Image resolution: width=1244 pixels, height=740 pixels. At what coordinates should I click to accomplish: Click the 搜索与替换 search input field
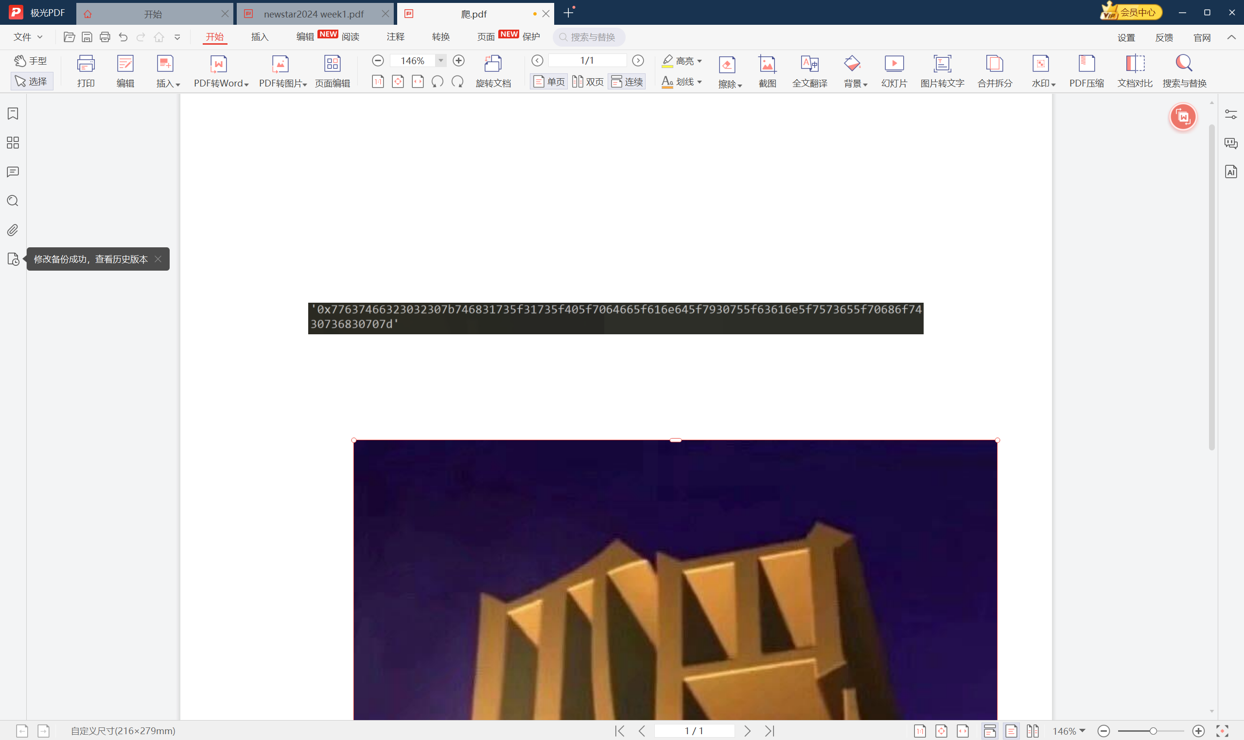[x=589, y=37]
